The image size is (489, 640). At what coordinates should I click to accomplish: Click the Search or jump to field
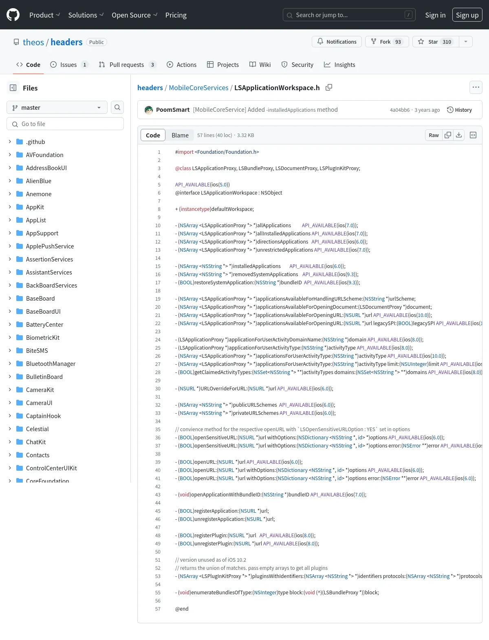tap(349, 15)
